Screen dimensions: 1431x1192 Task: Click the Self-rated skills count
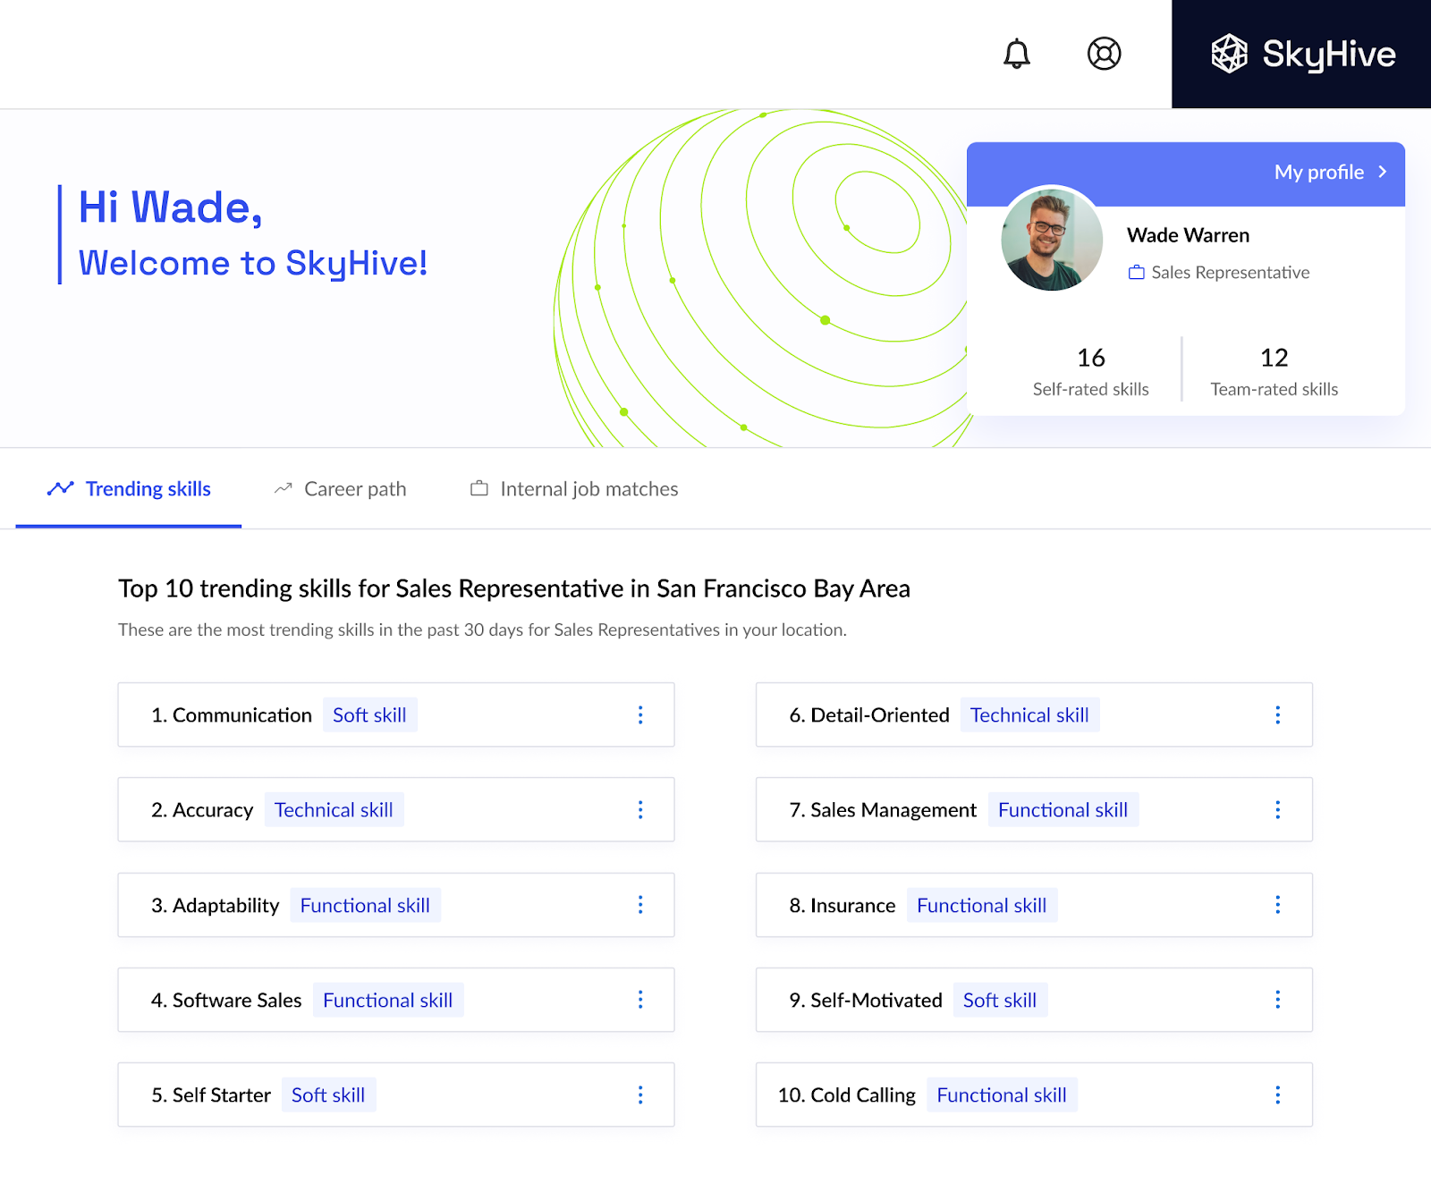1090,359
